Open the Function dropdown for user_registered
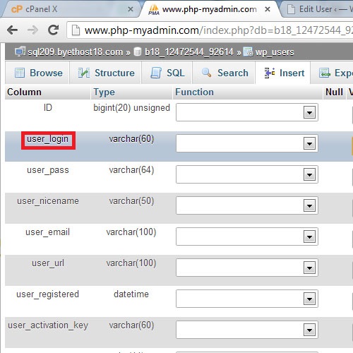Viewport: 353px width, 353px height. [247, 299]
